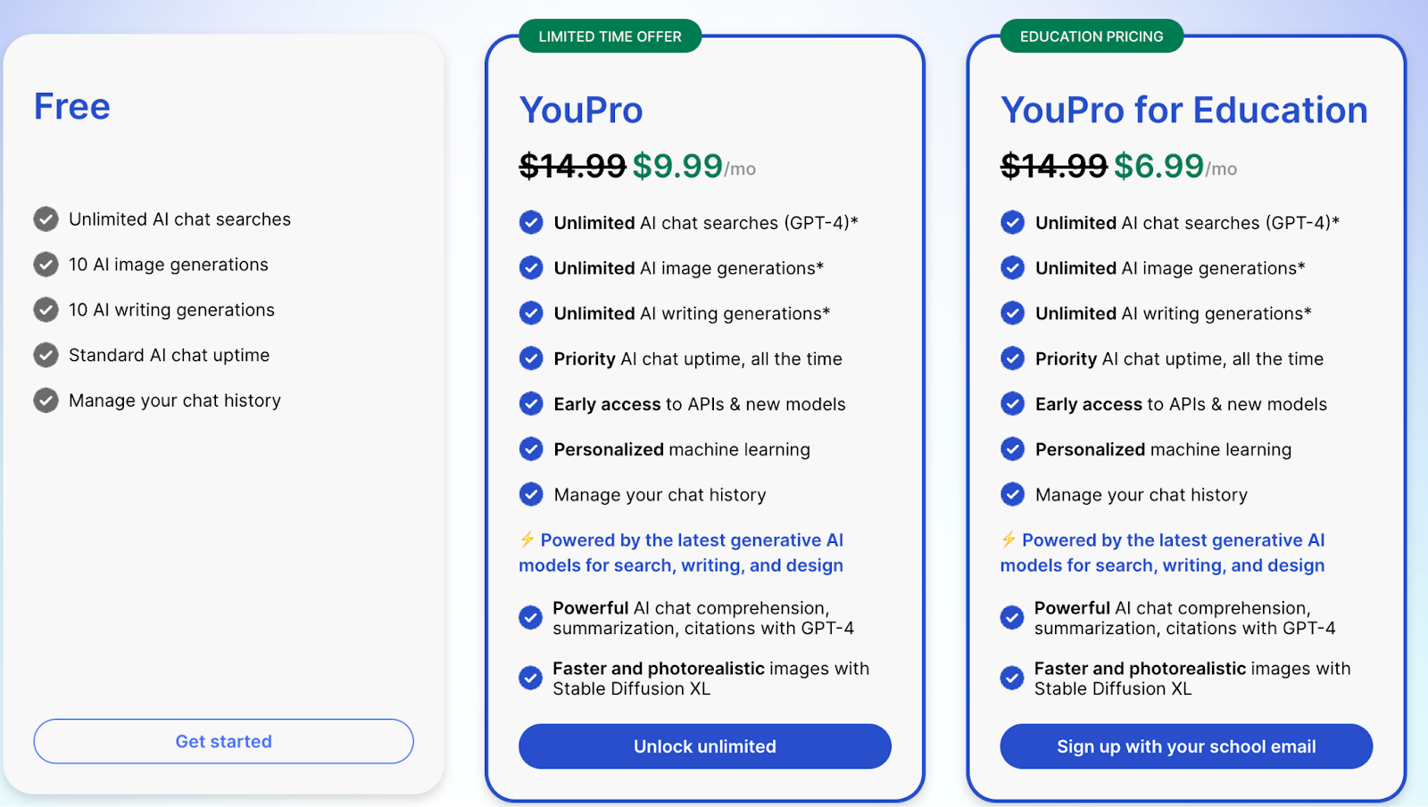Click the YouPro plan heading
Screen dimensions: 1428x807
point(581,111)
